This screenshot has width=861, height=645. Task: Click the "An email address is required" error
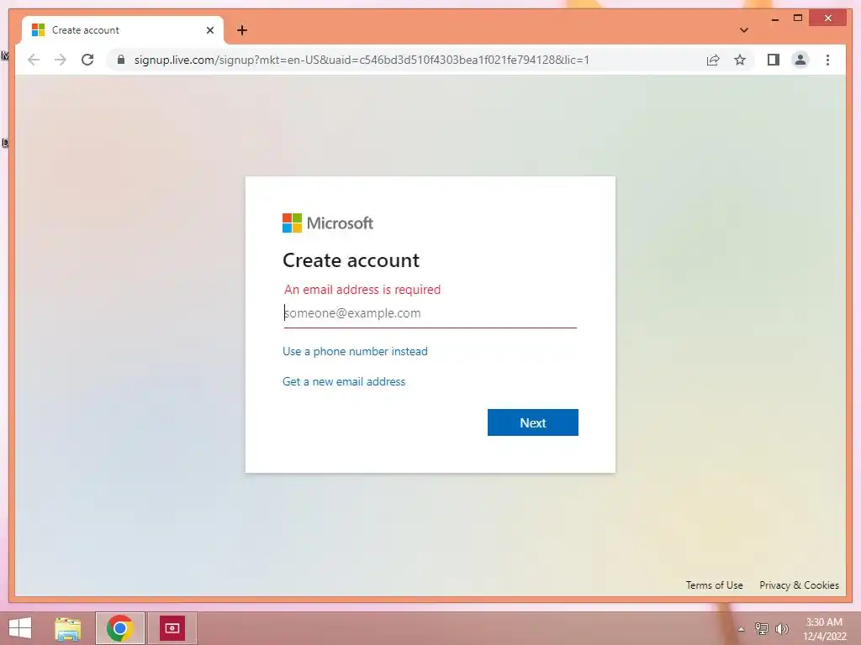coord(362,290)
